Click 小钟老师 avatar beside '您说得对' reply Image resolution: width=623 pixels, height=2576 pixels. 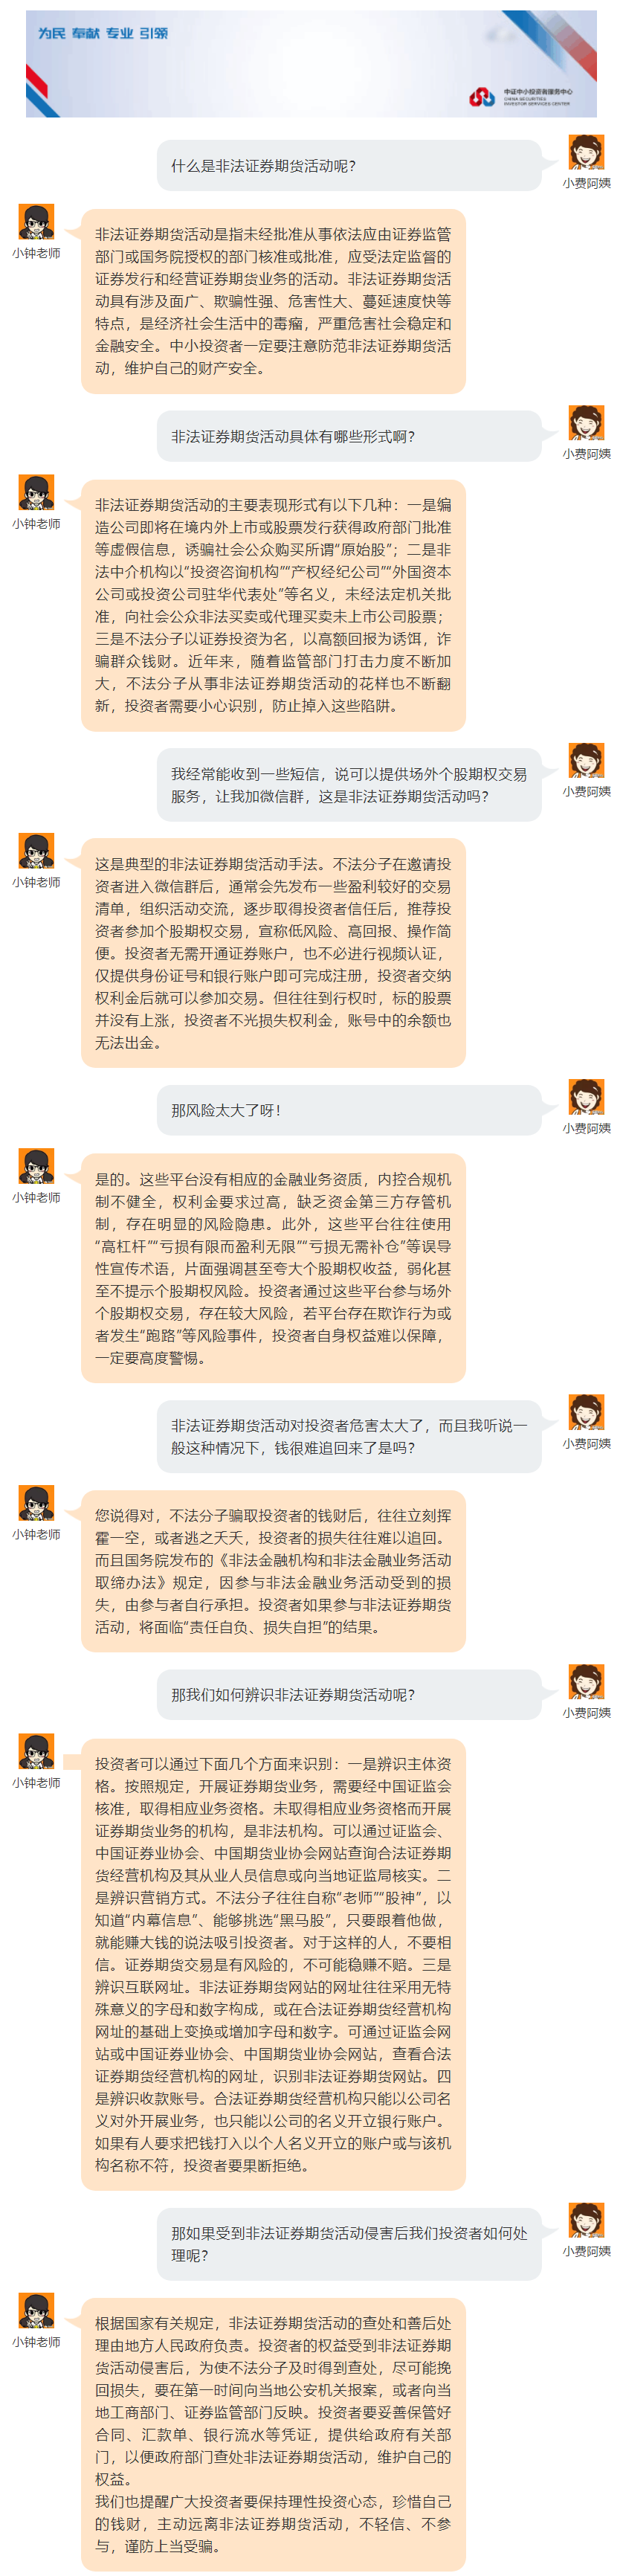[x=36, y=1504]
